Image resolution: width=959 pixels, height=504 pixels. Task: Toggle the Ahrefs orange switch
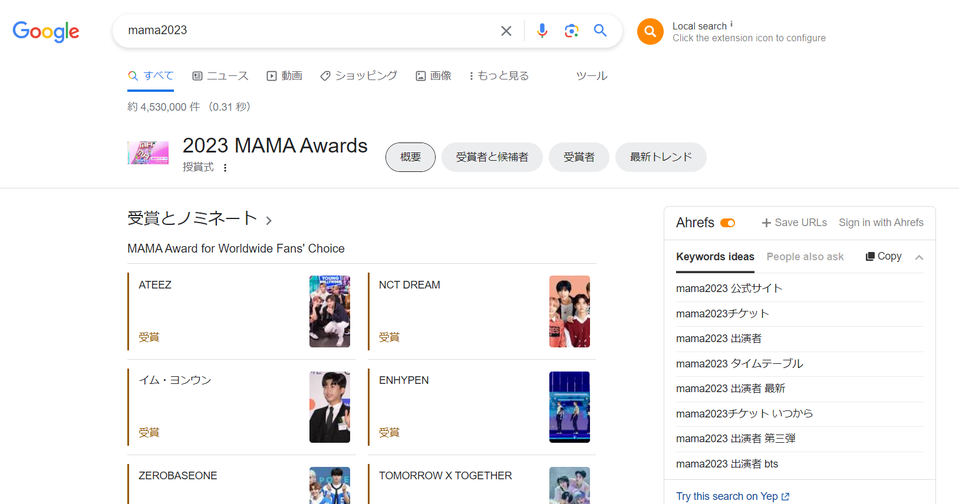pyautogui.click(x=728, y=223)
